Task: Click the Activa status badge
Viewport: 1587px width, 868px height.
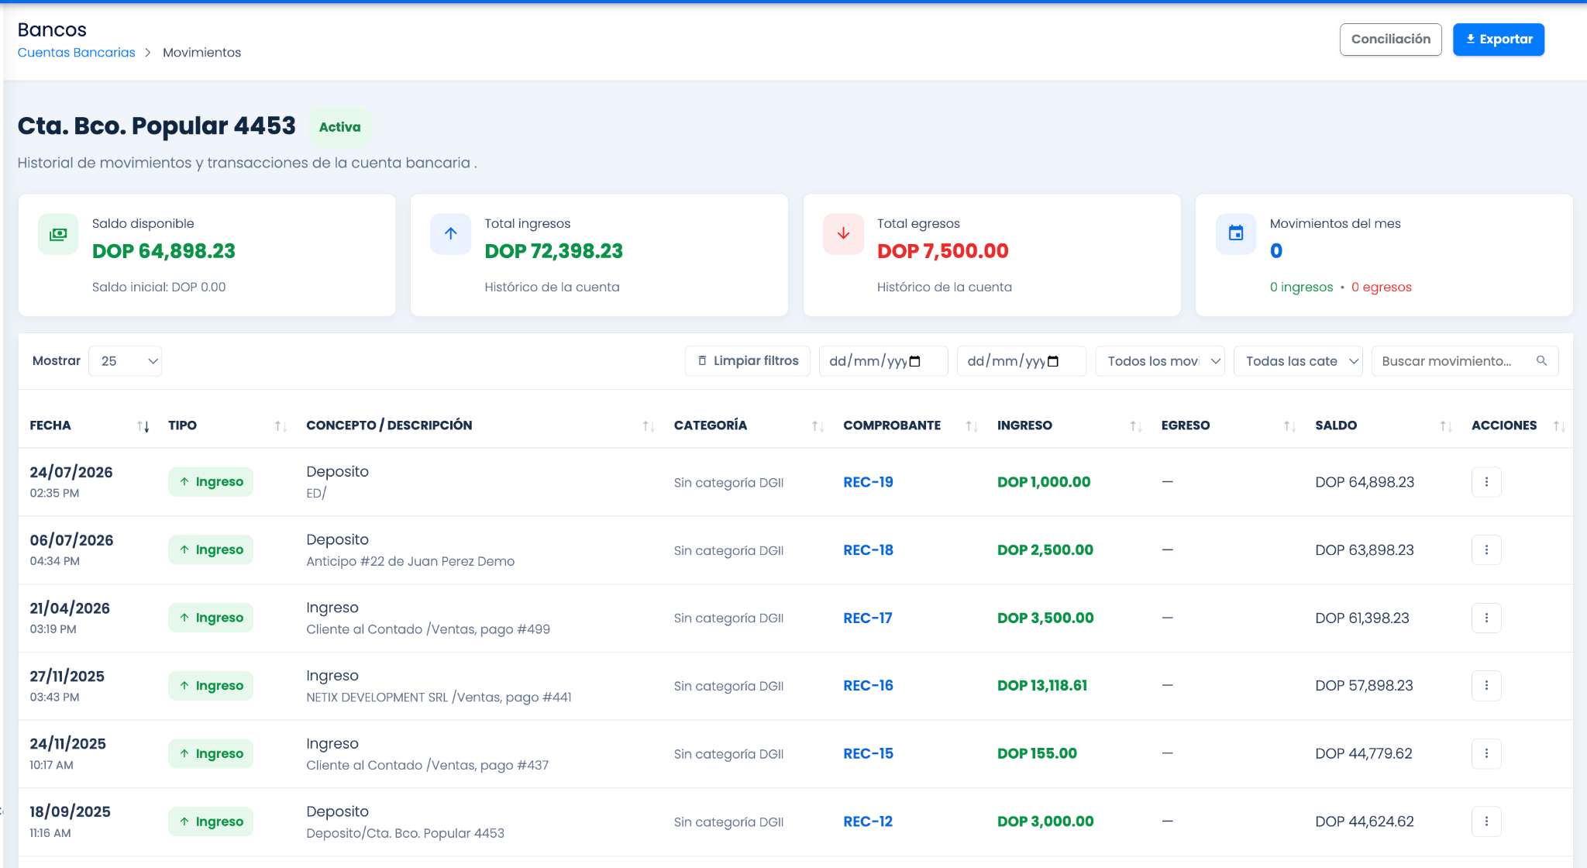Action: point(339,127)
